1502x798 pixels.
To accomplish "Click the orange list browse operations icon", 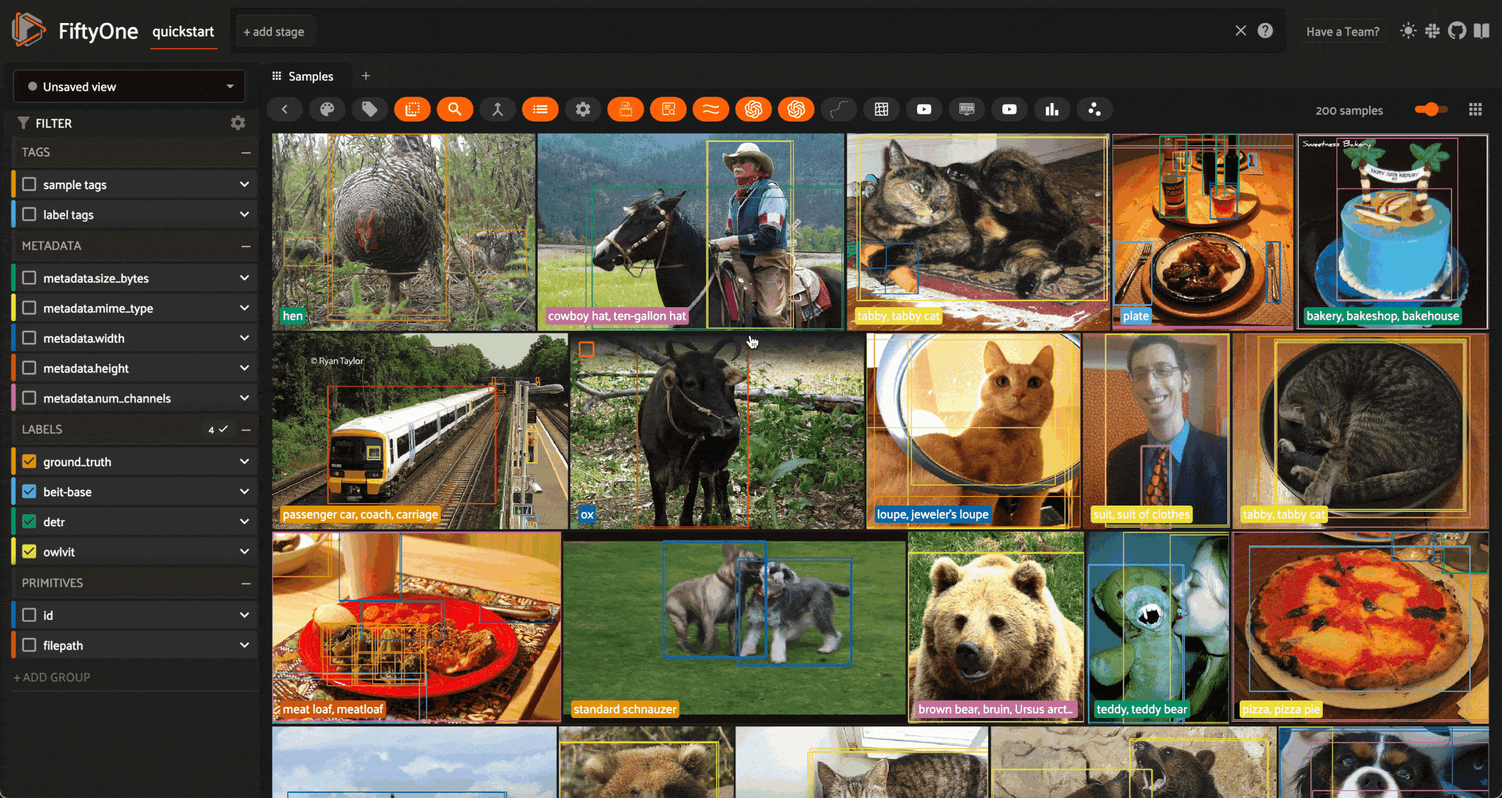I will (540, 109).
